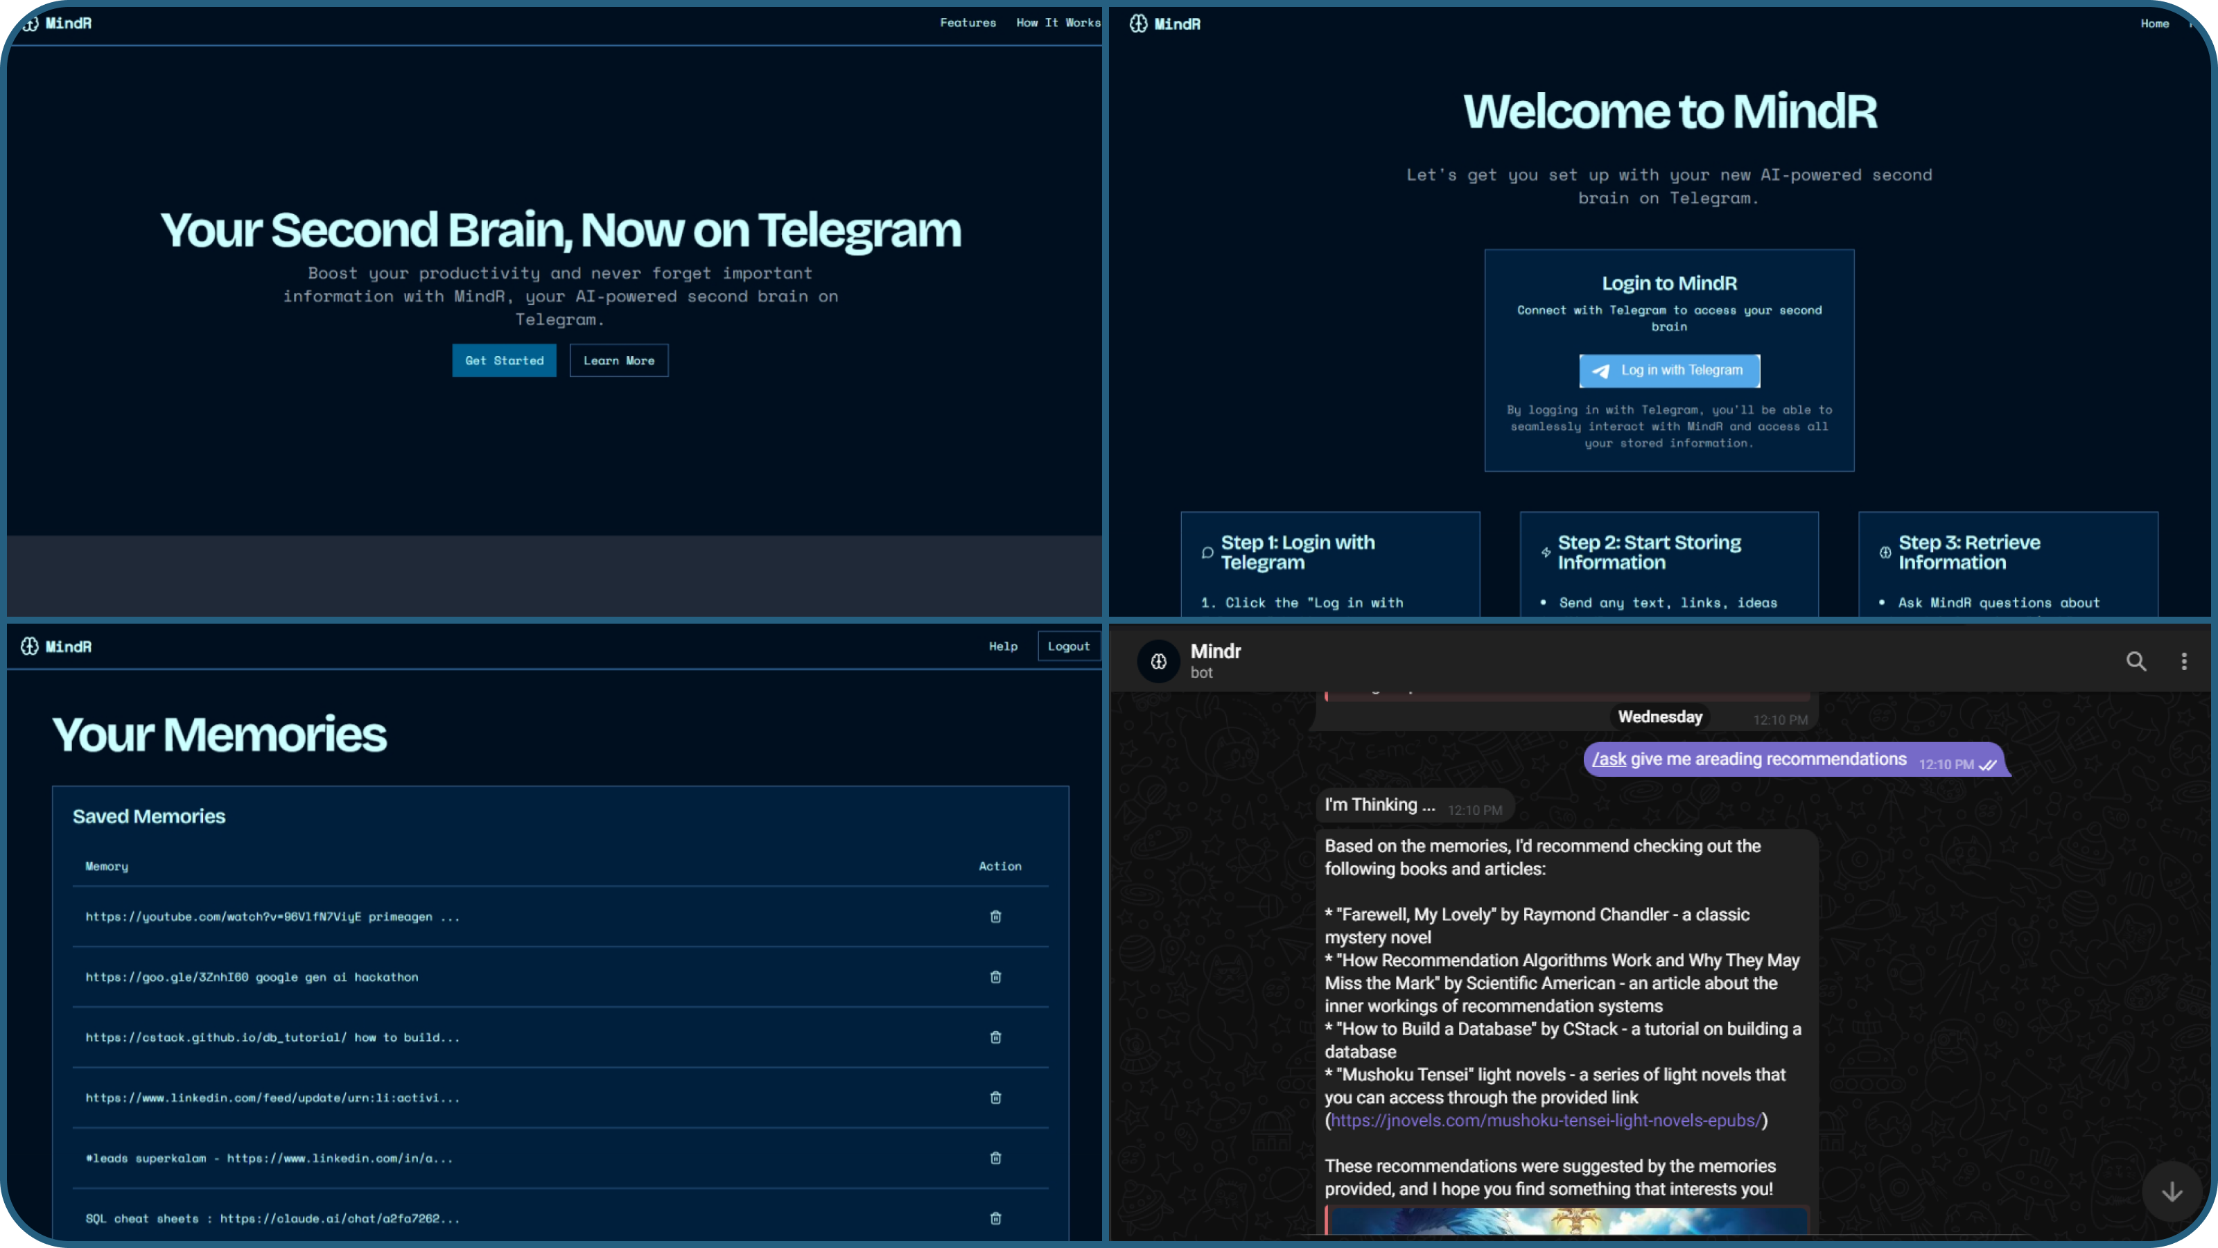Search within the Mindr bot chat

pos(2136,661)
